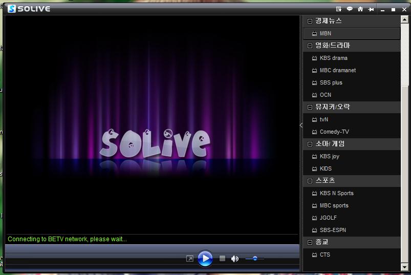Click the TV icon beside KBS drama
This screenshot has height=275, width=411.
[x=315, y=58]
